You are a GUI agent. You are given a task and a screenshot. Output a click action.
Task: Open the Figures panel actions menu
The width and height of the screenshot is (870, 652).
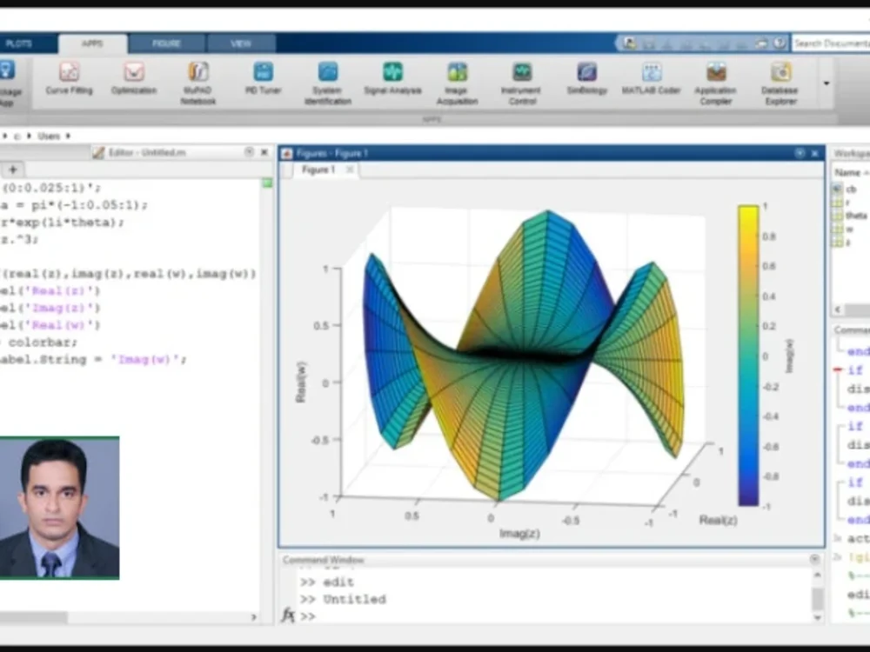pyautogui.click(x=800, y=153)
